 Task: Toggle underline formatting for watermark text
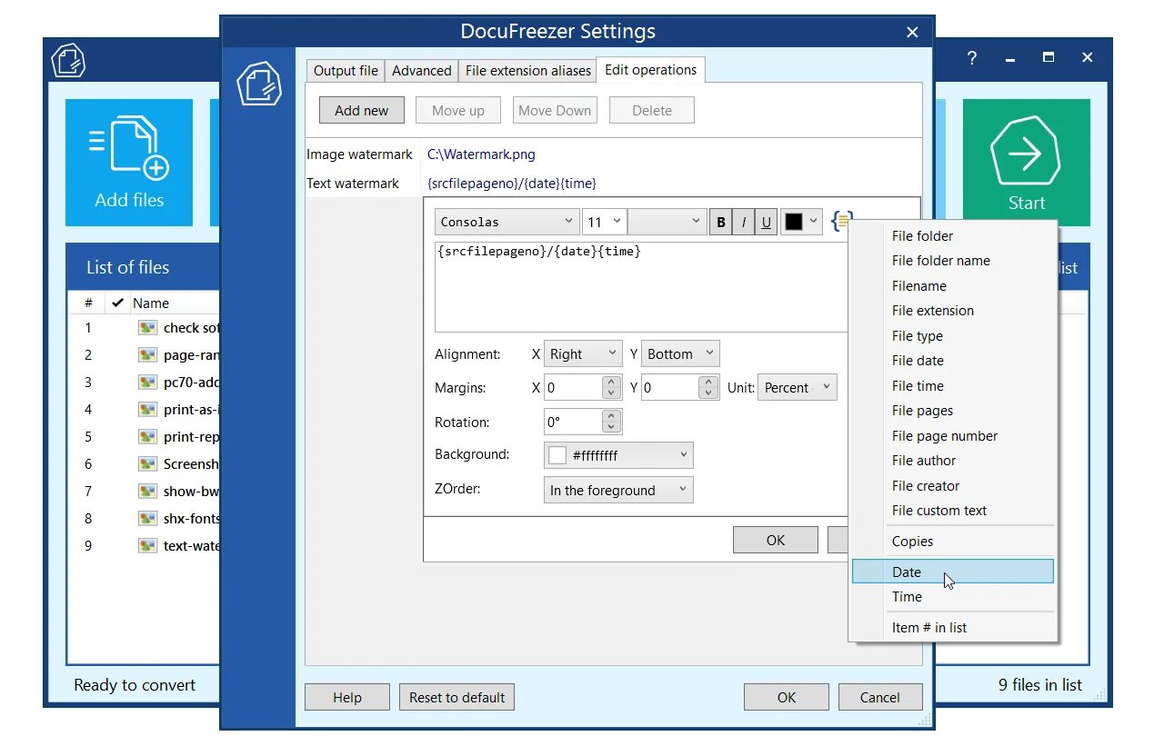click(767, 222)
